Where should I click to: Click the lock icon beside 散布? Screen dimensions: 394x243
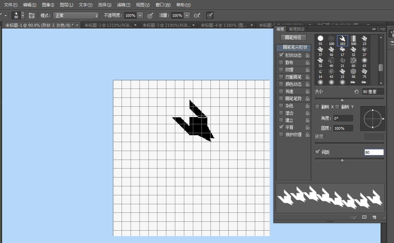[x=307, y=62]
